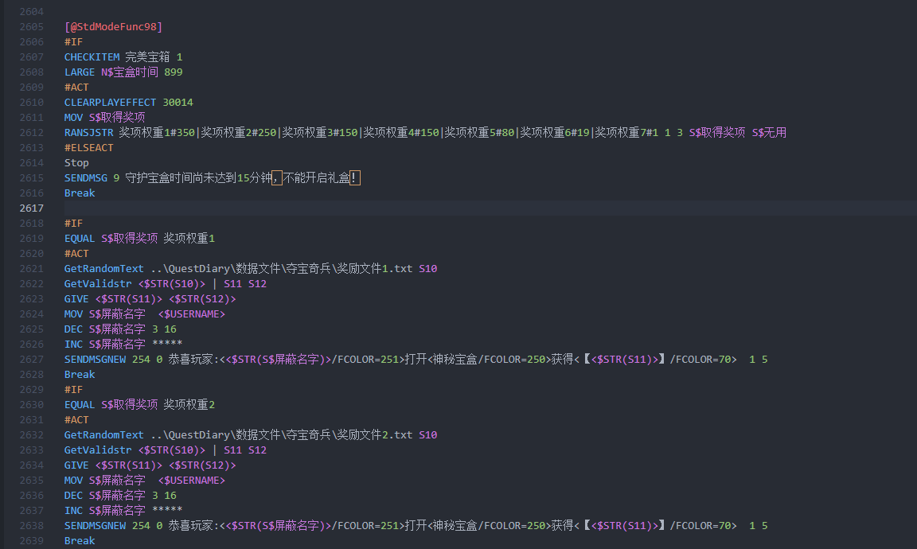
Task: Click the Stop statement on line 2614
Action: [x=76, y=162]
